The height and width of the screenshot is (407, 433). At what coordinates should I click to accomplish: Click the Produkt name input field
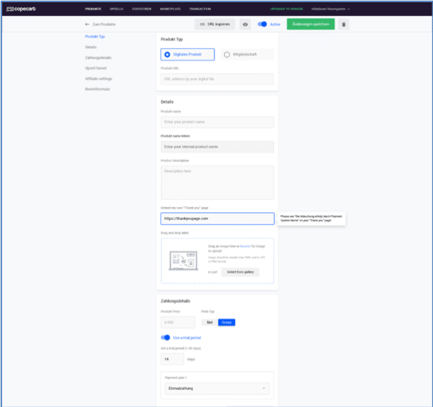click(217, 122)
